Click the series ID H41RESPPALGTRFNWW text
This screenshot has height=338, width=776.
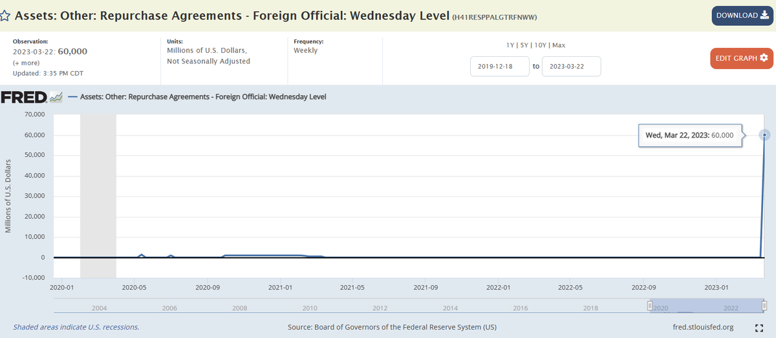[496, 16]
